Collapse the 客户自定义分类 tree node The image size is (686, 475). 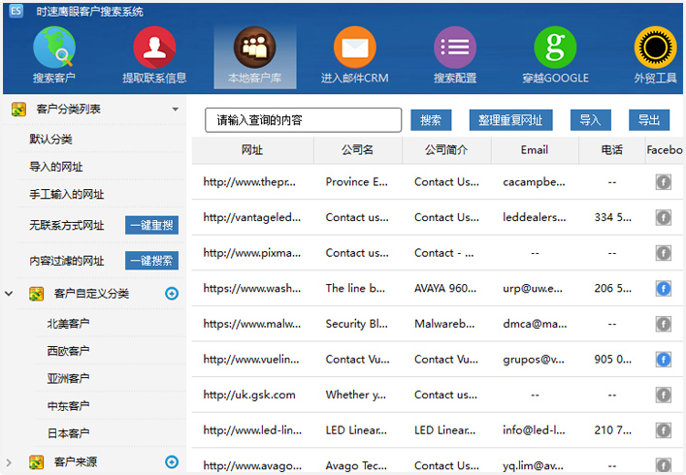pos(10,294)
